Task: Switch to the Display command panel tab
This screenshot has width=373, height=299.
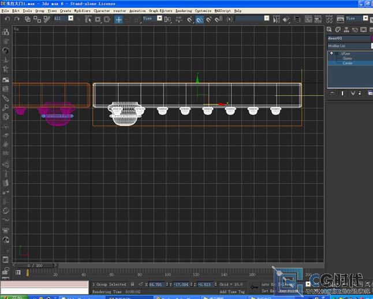Action: [x=364, y=29]
